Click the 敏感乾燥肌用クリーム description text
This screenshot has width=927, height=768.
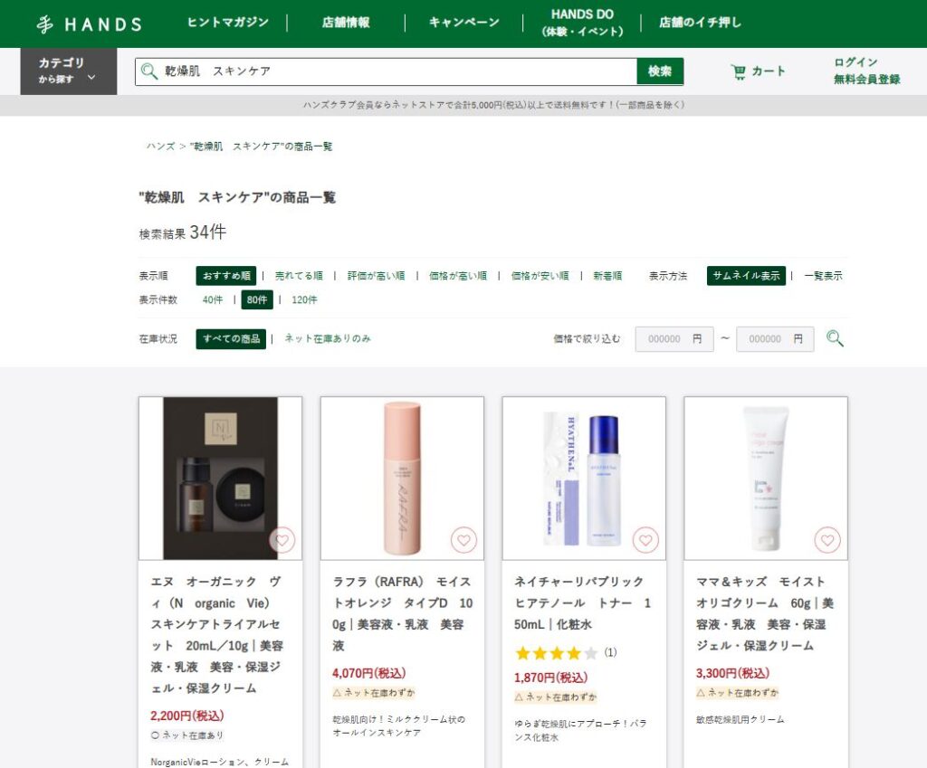tap(741, 719)
